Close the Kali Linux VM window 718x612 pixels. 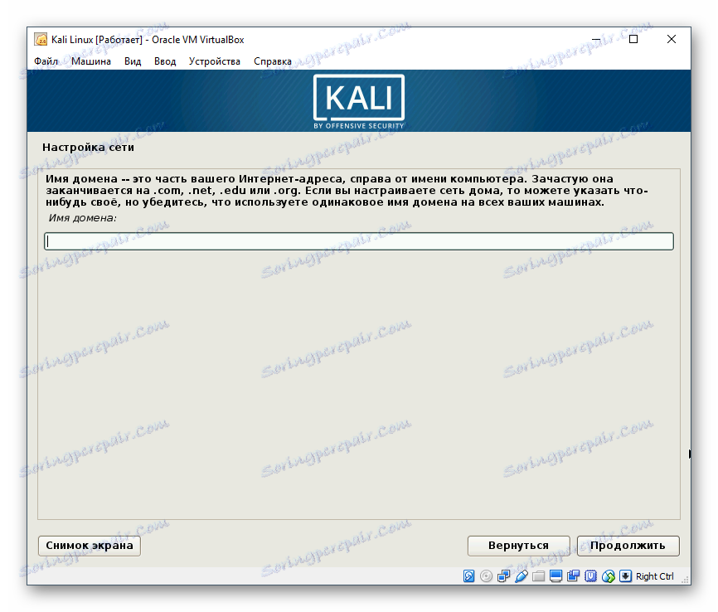tap(672, 40)
